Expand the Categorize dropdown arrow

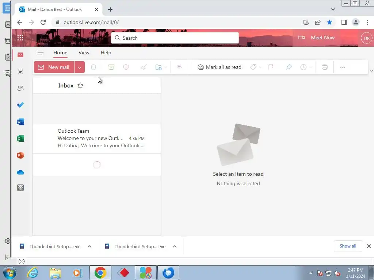(260, 67)
